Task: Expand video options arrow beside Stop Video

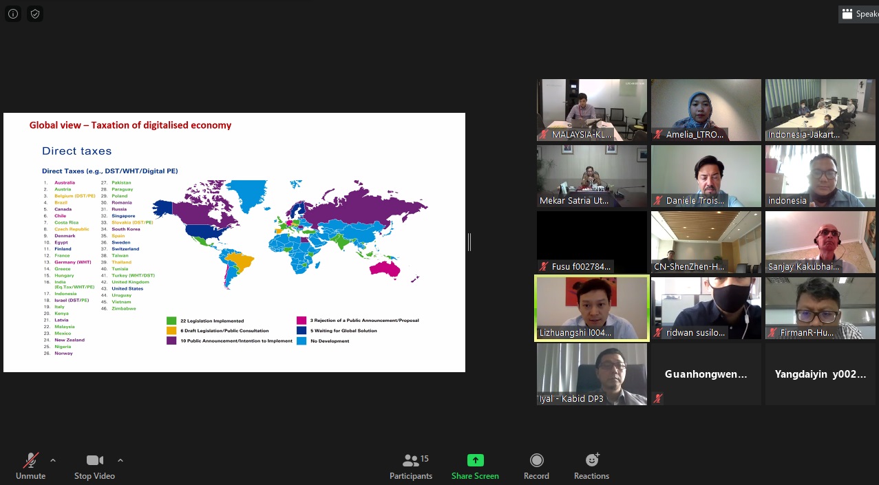Action: 120,460
